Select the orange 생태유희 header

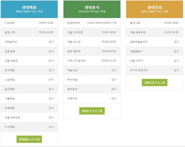(155, 9)
